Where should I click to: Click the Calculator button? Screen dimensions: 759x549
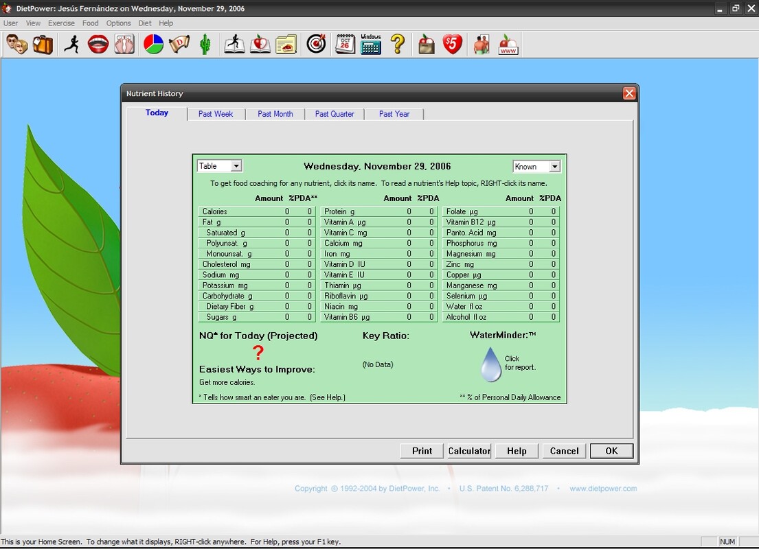[x=469, y=451]
